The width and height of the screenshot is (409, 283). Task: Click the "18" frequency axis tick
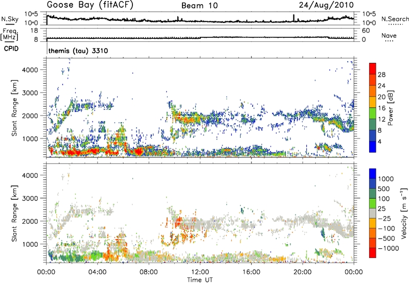point(34,31)
